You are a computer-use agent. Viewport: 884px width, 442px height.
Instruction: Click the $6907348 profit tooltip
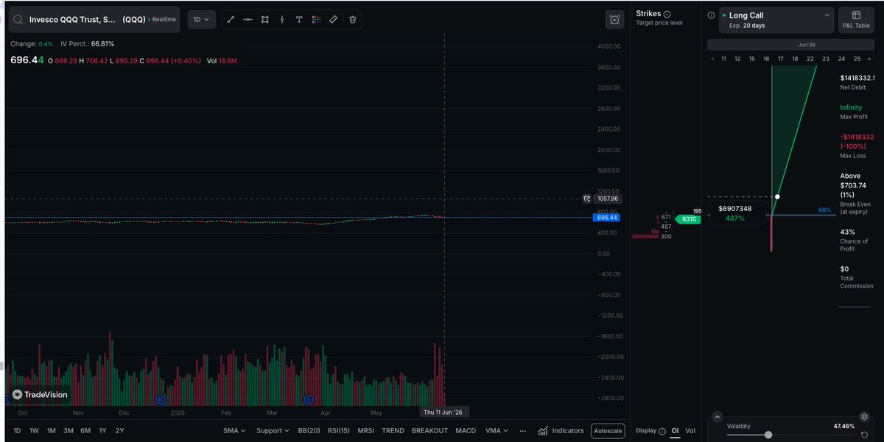coord(735,213)
